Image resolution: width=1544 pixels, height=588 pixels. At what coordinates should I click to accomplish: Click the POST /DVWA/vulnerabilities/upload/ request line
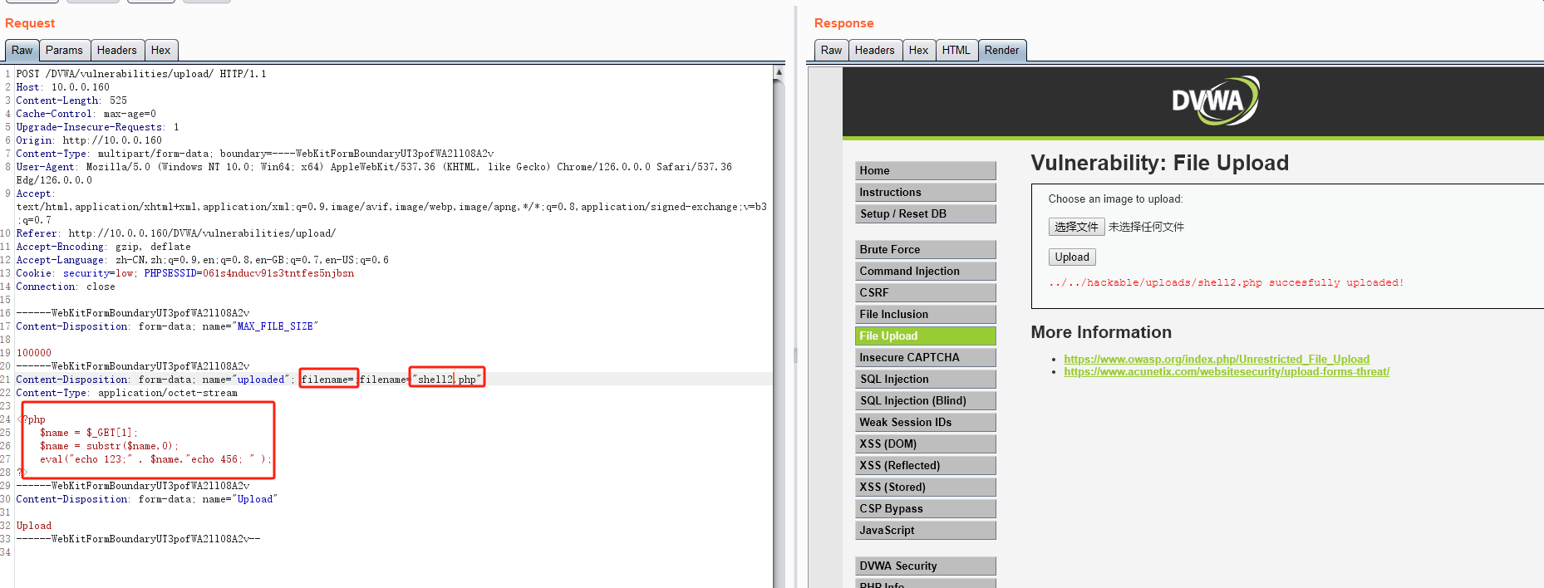pos(141,74)
